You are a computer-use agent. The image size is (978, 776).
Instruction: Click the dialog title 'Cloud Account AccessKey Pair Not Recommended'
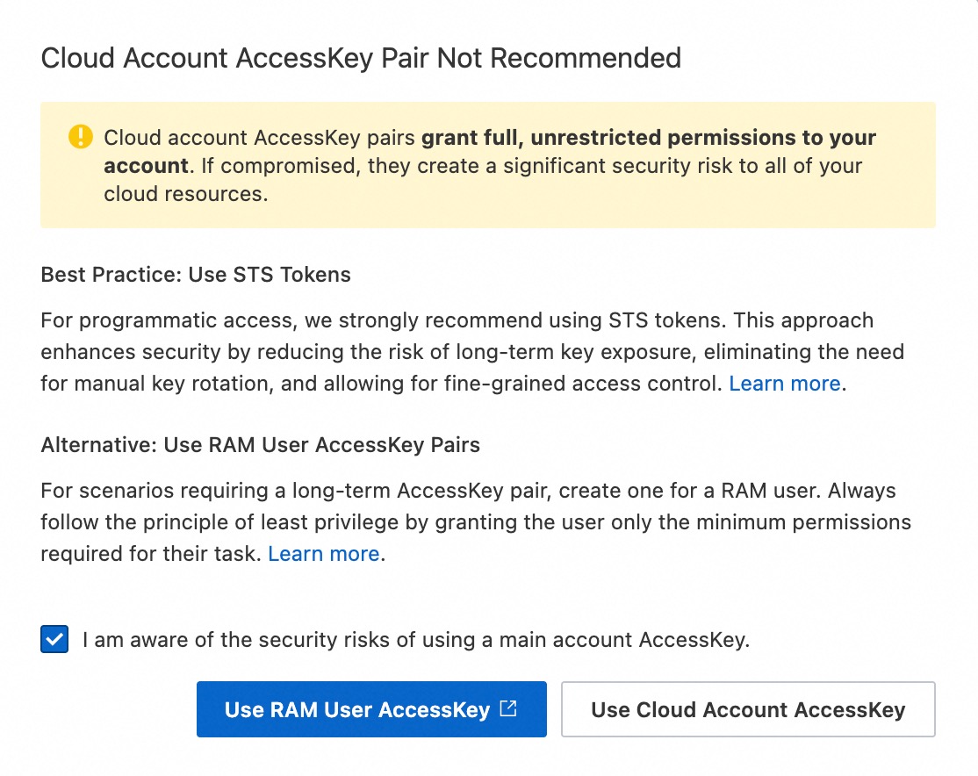coord(361,59)
